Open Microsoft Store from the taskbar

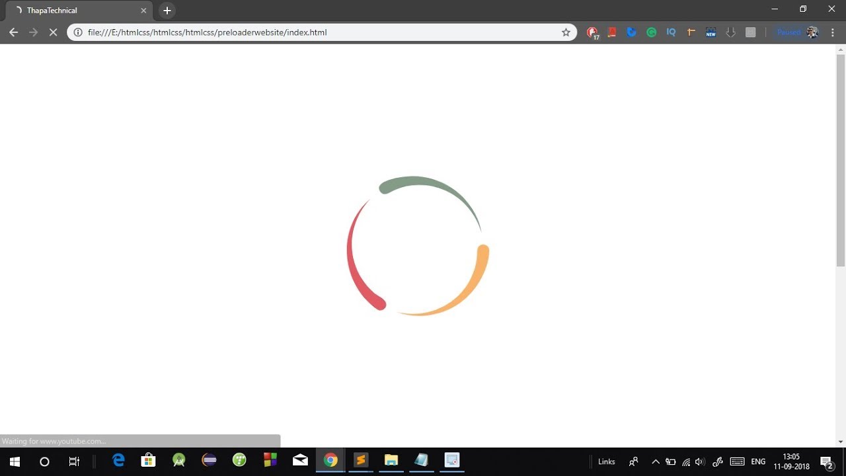coord(149,460)
